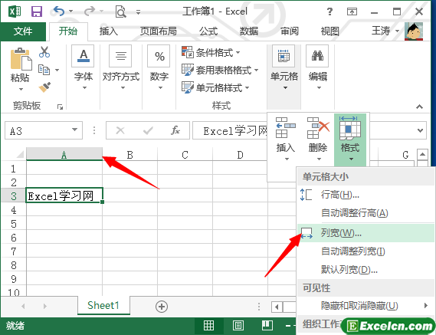
Task: Click the Insert Function fx icon
Action: (175, 130)
